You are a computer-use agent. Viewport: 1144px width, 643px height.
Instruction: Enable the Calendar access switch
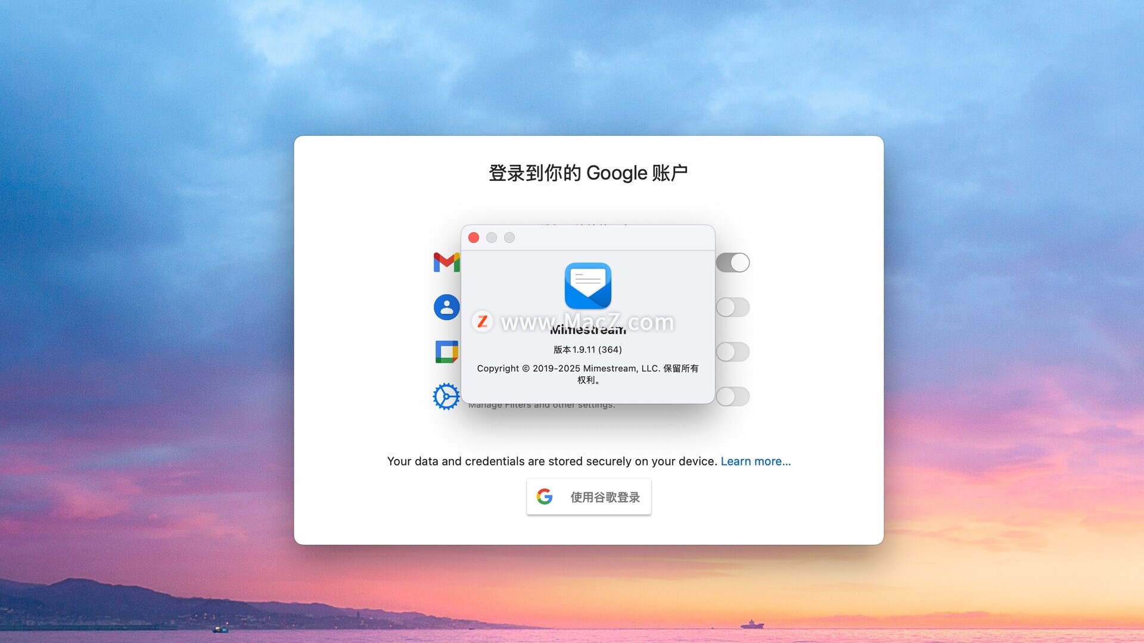click(x=732, y=352)
